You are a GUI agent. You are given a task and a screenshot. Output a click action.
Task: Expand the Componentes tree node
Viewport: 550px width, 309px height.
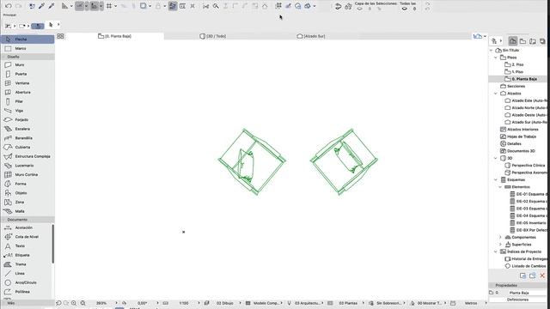pyautogui.click(x=500, y=237)
